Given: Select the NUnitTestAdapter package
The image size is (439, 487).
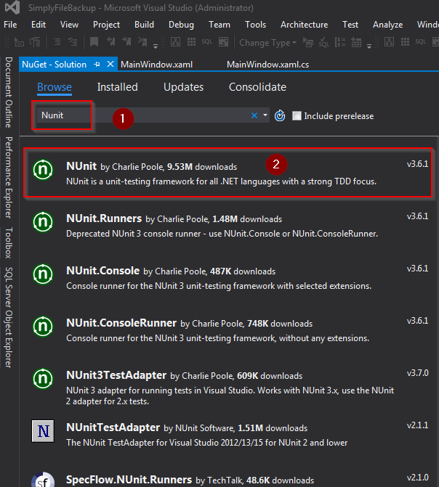Looking at the screenshot, I should 230,434.
